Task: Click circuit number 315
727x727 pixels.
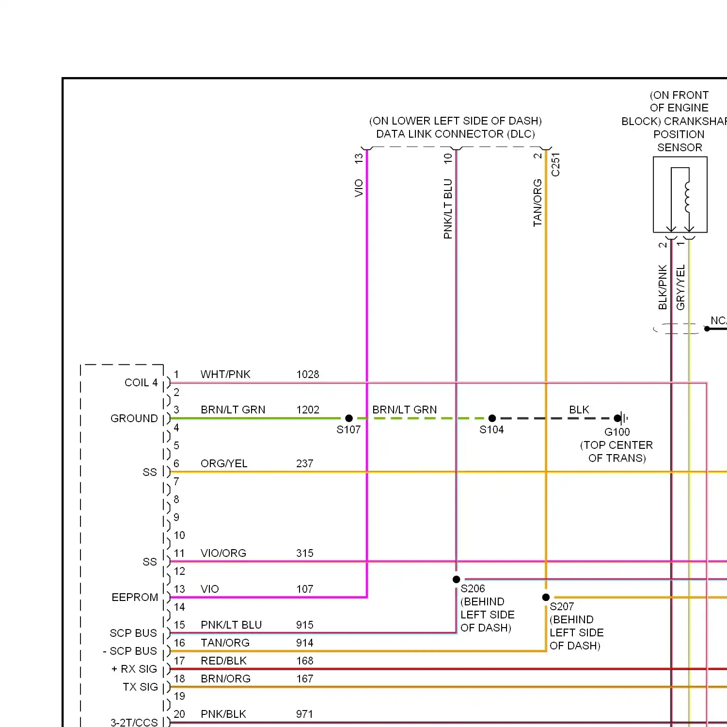Action: click(305, 553)
